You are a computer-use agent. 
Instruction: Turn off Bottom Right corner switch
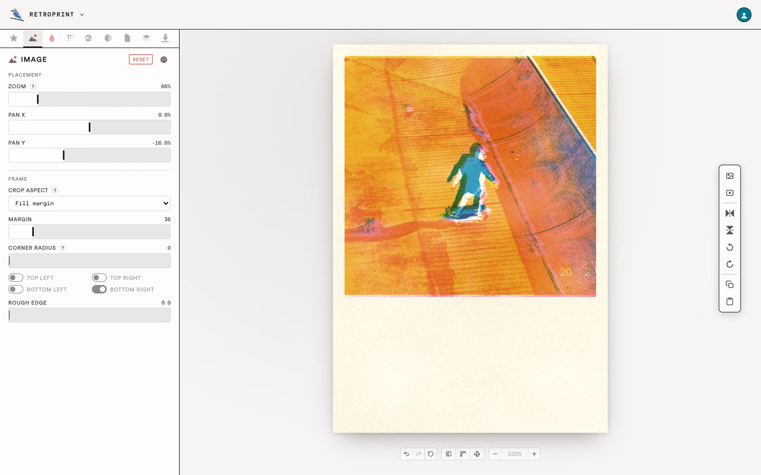point(99,289)
